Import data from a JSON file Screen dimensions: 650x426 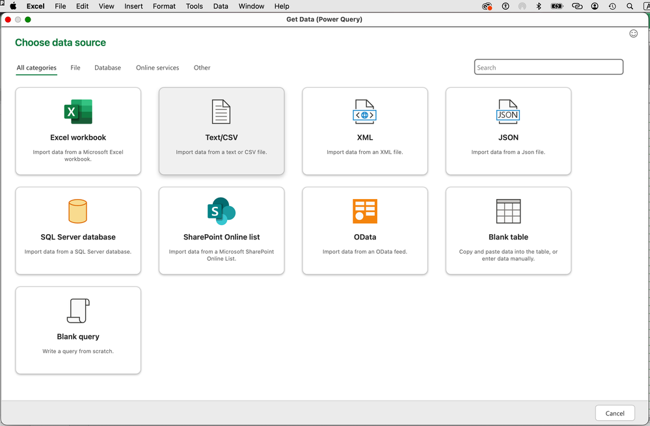click(508, 130)
